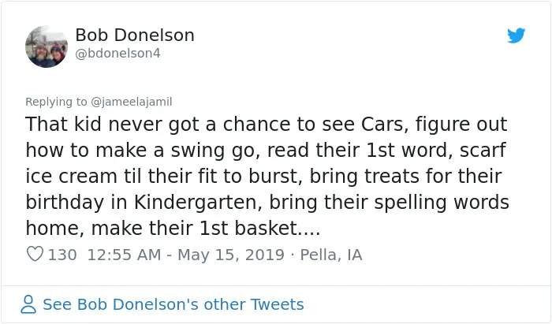Screen dimensions: 552x324
Task: Open the @jameelajamil mention link
Action: [x=132, y=102]
